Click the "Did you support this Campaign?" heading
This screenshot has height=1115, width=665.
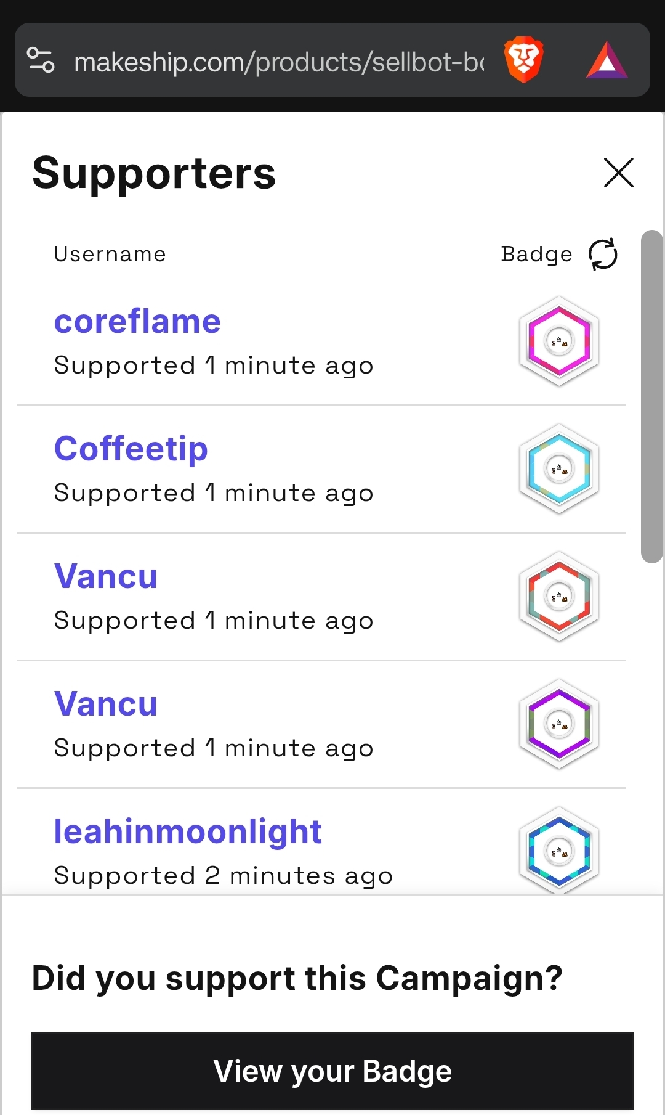point(297,978)
